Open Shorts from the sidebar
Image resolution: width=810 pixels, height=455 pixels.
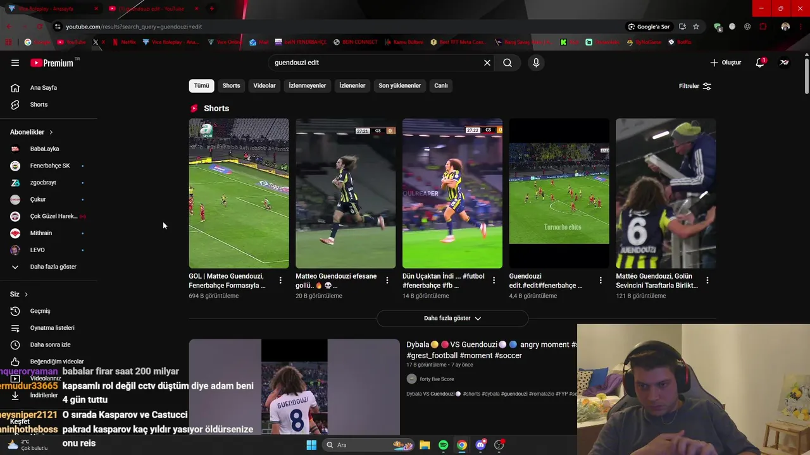pos(39,104)
